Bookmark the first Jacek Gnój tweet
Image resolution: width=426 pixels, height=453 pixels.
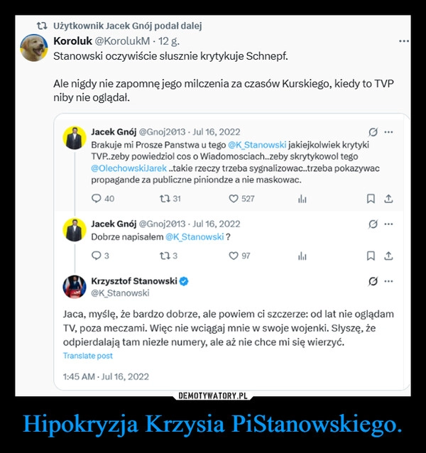(x=371, y=199)
